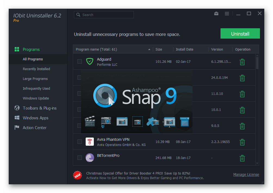Click the publisher text "Performix LLC"
The height and width of the screenshot is (193, 273).
coord(107,65)
